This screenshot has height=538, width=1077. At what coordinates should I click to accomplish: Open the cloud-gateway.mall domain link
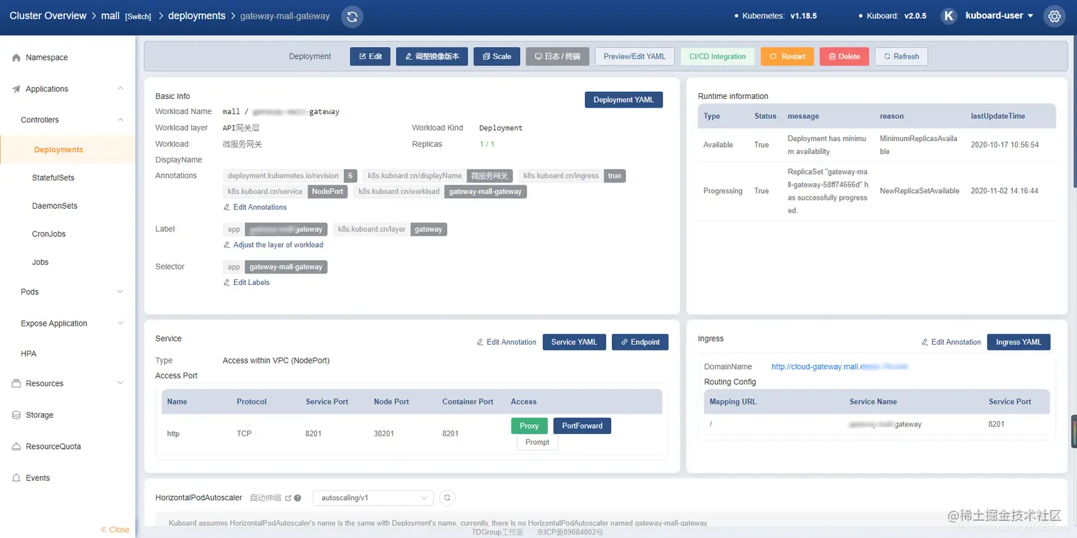coord(840,366)
